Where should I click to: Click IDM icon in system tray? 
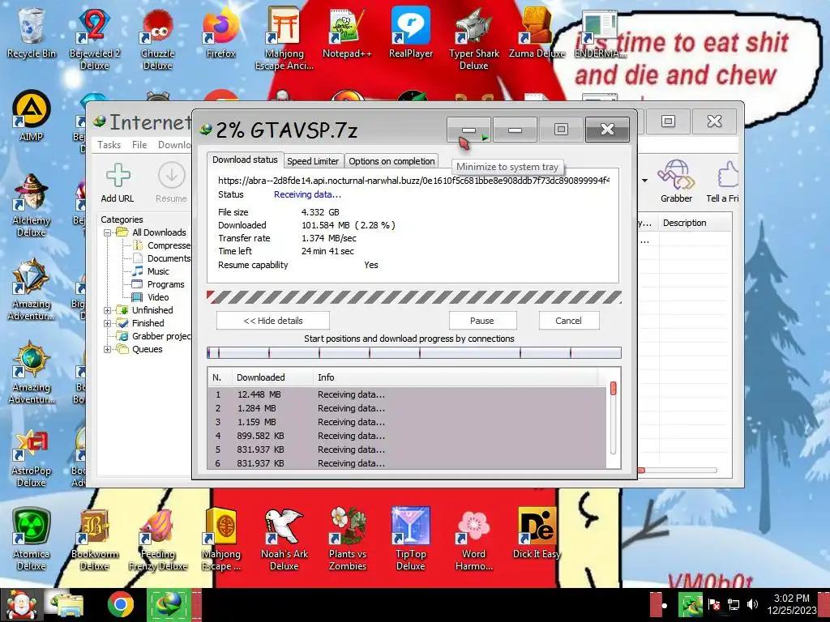point(691,604)
